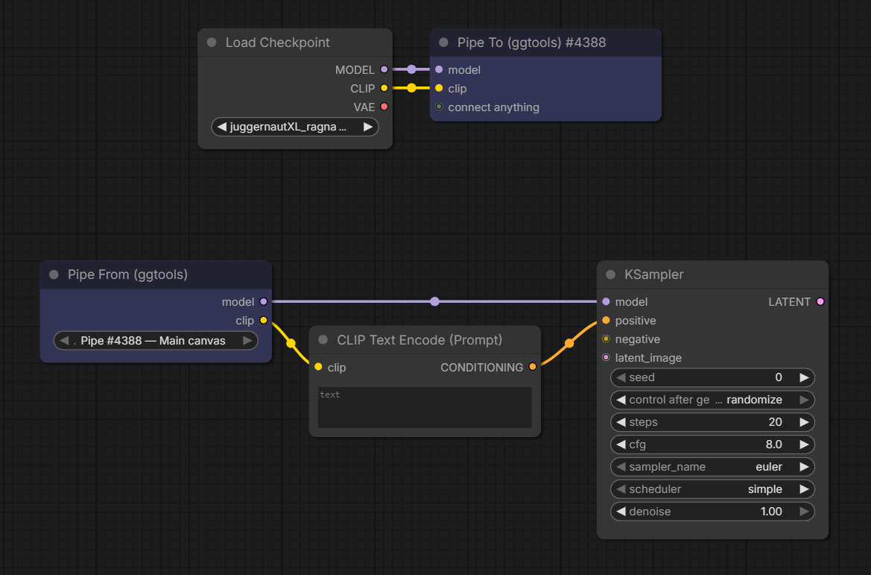The height and width of the screenshot is (575, 871).
Task: Open the Pipe #4388 — Main canvas dropdown
Action: pos(156,340)
